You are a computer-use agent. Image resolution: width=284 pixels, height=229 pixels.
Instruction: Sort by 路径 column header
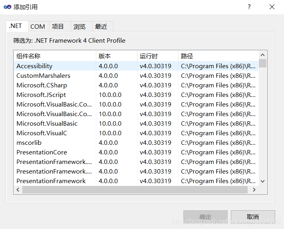coord(218,56)
